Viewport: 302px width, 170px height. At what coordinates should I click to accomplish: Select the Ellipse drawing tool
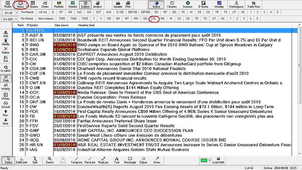pos(143,160)
